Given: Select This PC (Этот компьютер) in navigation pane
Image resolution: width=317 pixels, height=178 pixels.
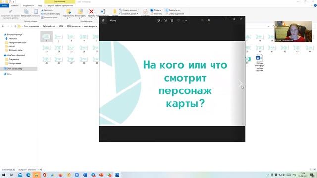Looking at the screenshot, I should 19,69.
